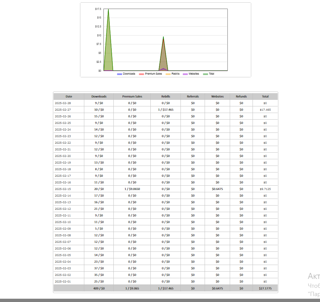Click downloads value 16 / $0
Image resolution: width=320 pixels, height=302 pixels.
click(x=99, y=202)
